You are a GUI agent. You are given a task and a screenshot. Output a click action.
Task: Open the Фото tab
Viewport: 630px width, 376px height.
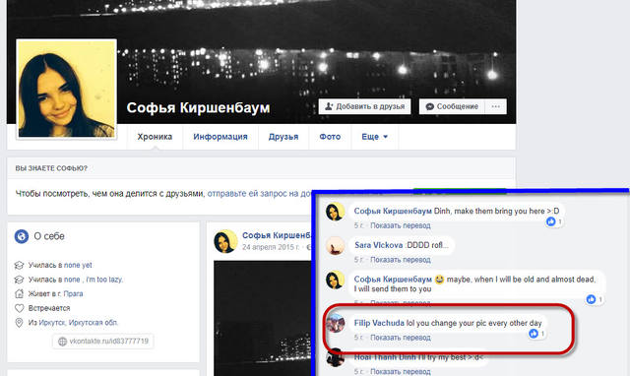click(x=330, y=137)
